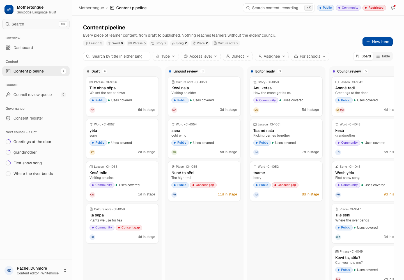Click Mothertongue breadcrumb link
Viewport: 404px width, 280px height.
pyautogui.click(x=91, y=8)
